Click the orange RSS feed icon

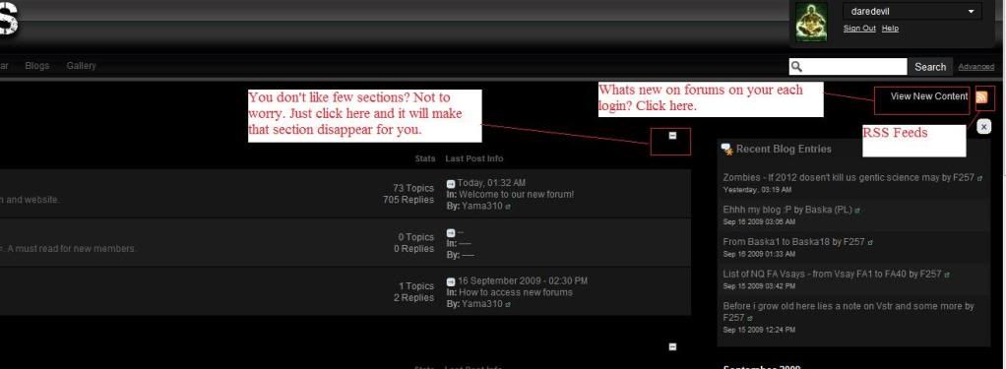click(x=981, y=97)
